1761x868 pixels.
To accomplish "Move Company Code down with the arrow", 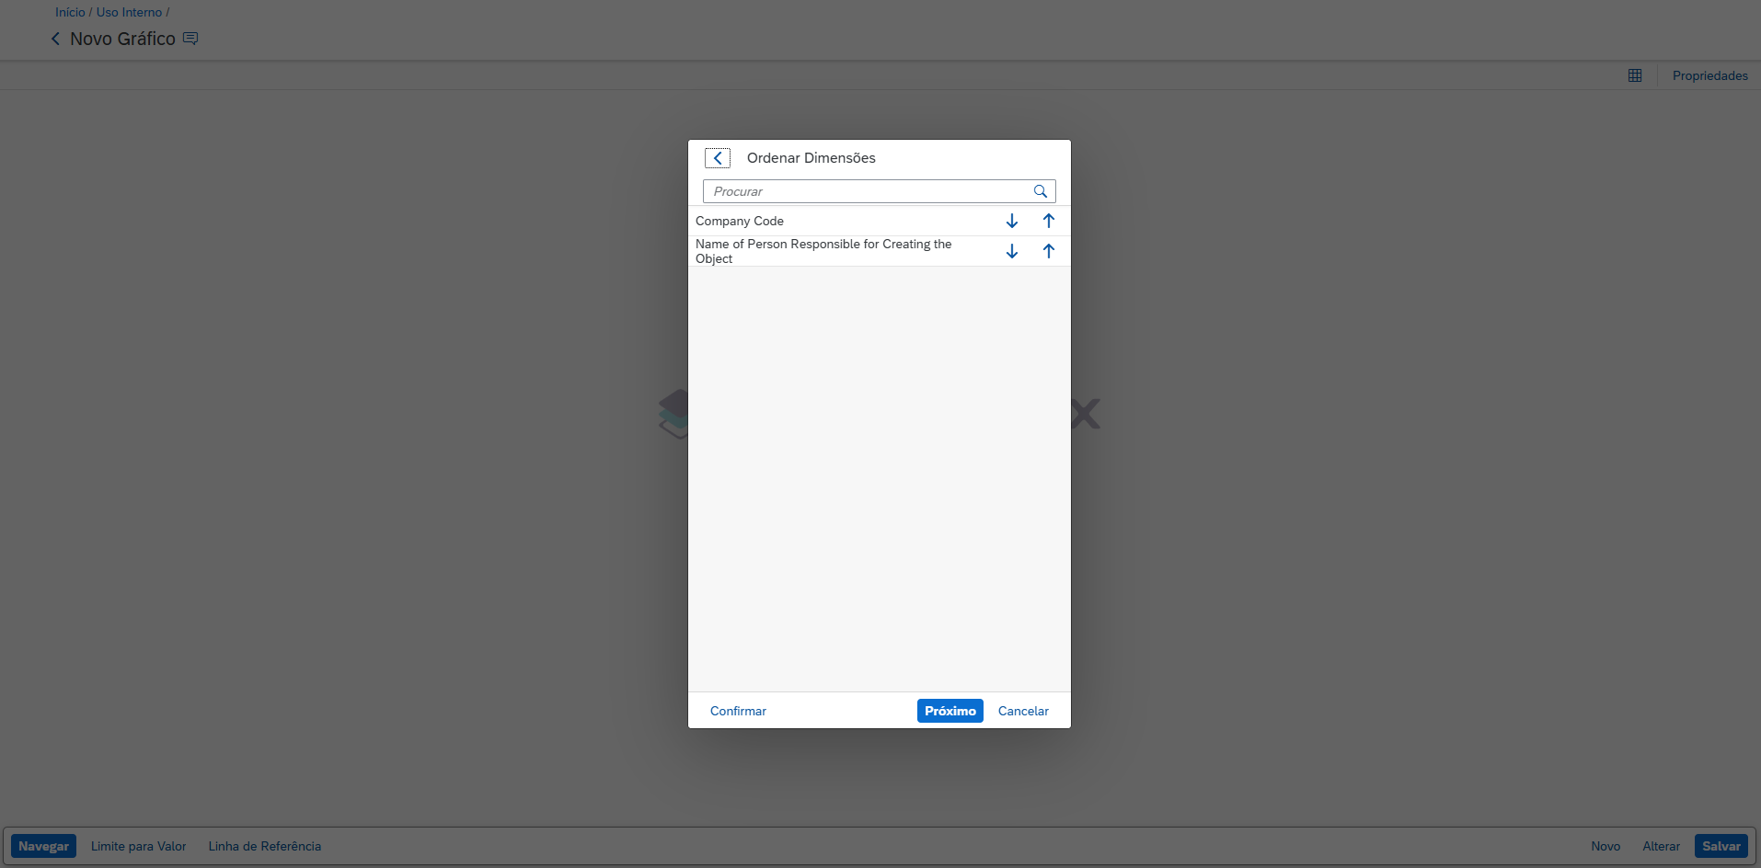I will coord(1011,221).
